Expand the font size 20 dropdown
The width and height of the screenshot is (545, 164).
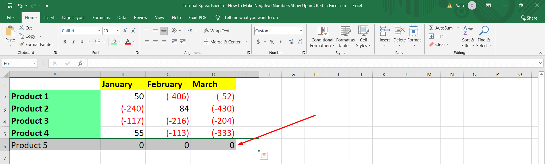point(118,31)
